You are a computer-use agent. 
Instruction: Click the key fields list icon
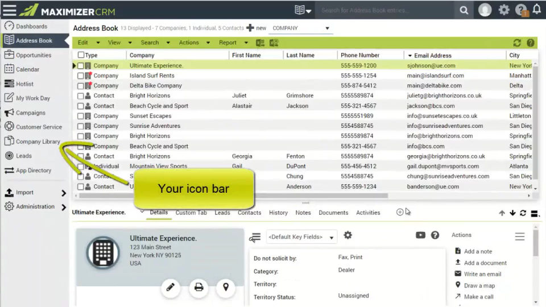tap(255, 238)
